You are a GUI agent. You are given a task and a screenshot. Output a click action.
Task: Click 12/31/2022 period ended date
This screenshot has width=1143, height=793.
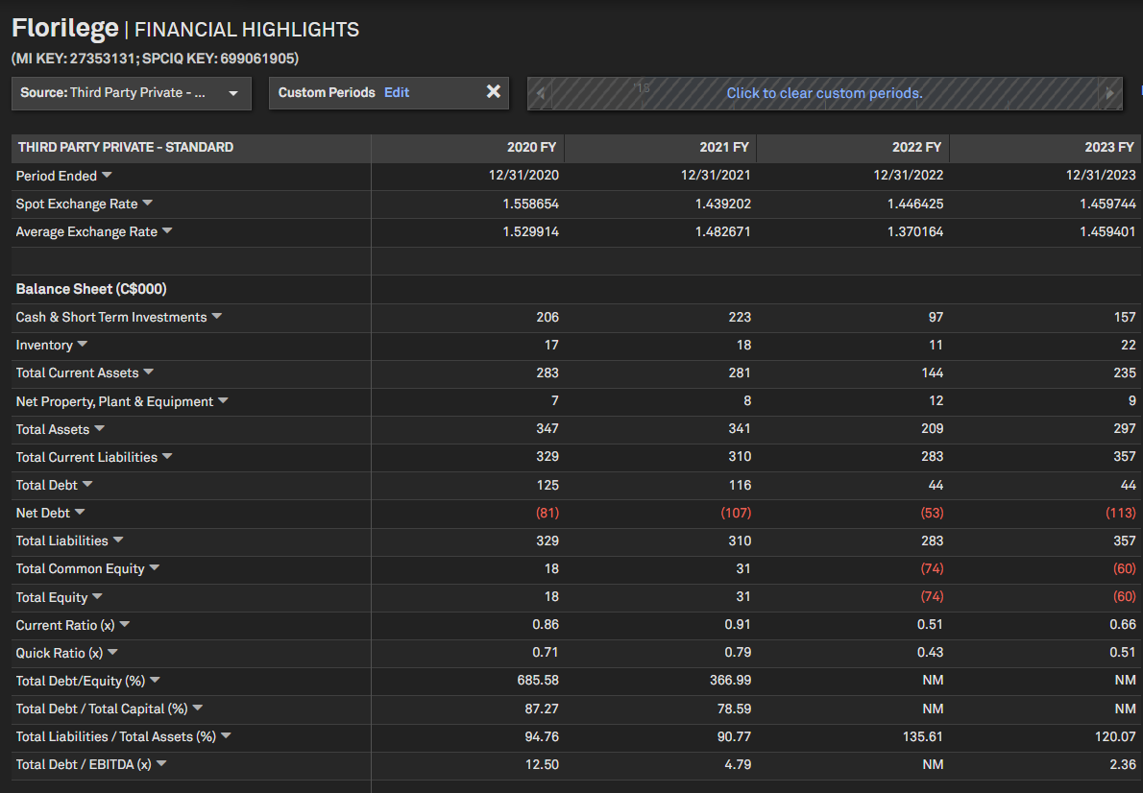click(909, 175)
